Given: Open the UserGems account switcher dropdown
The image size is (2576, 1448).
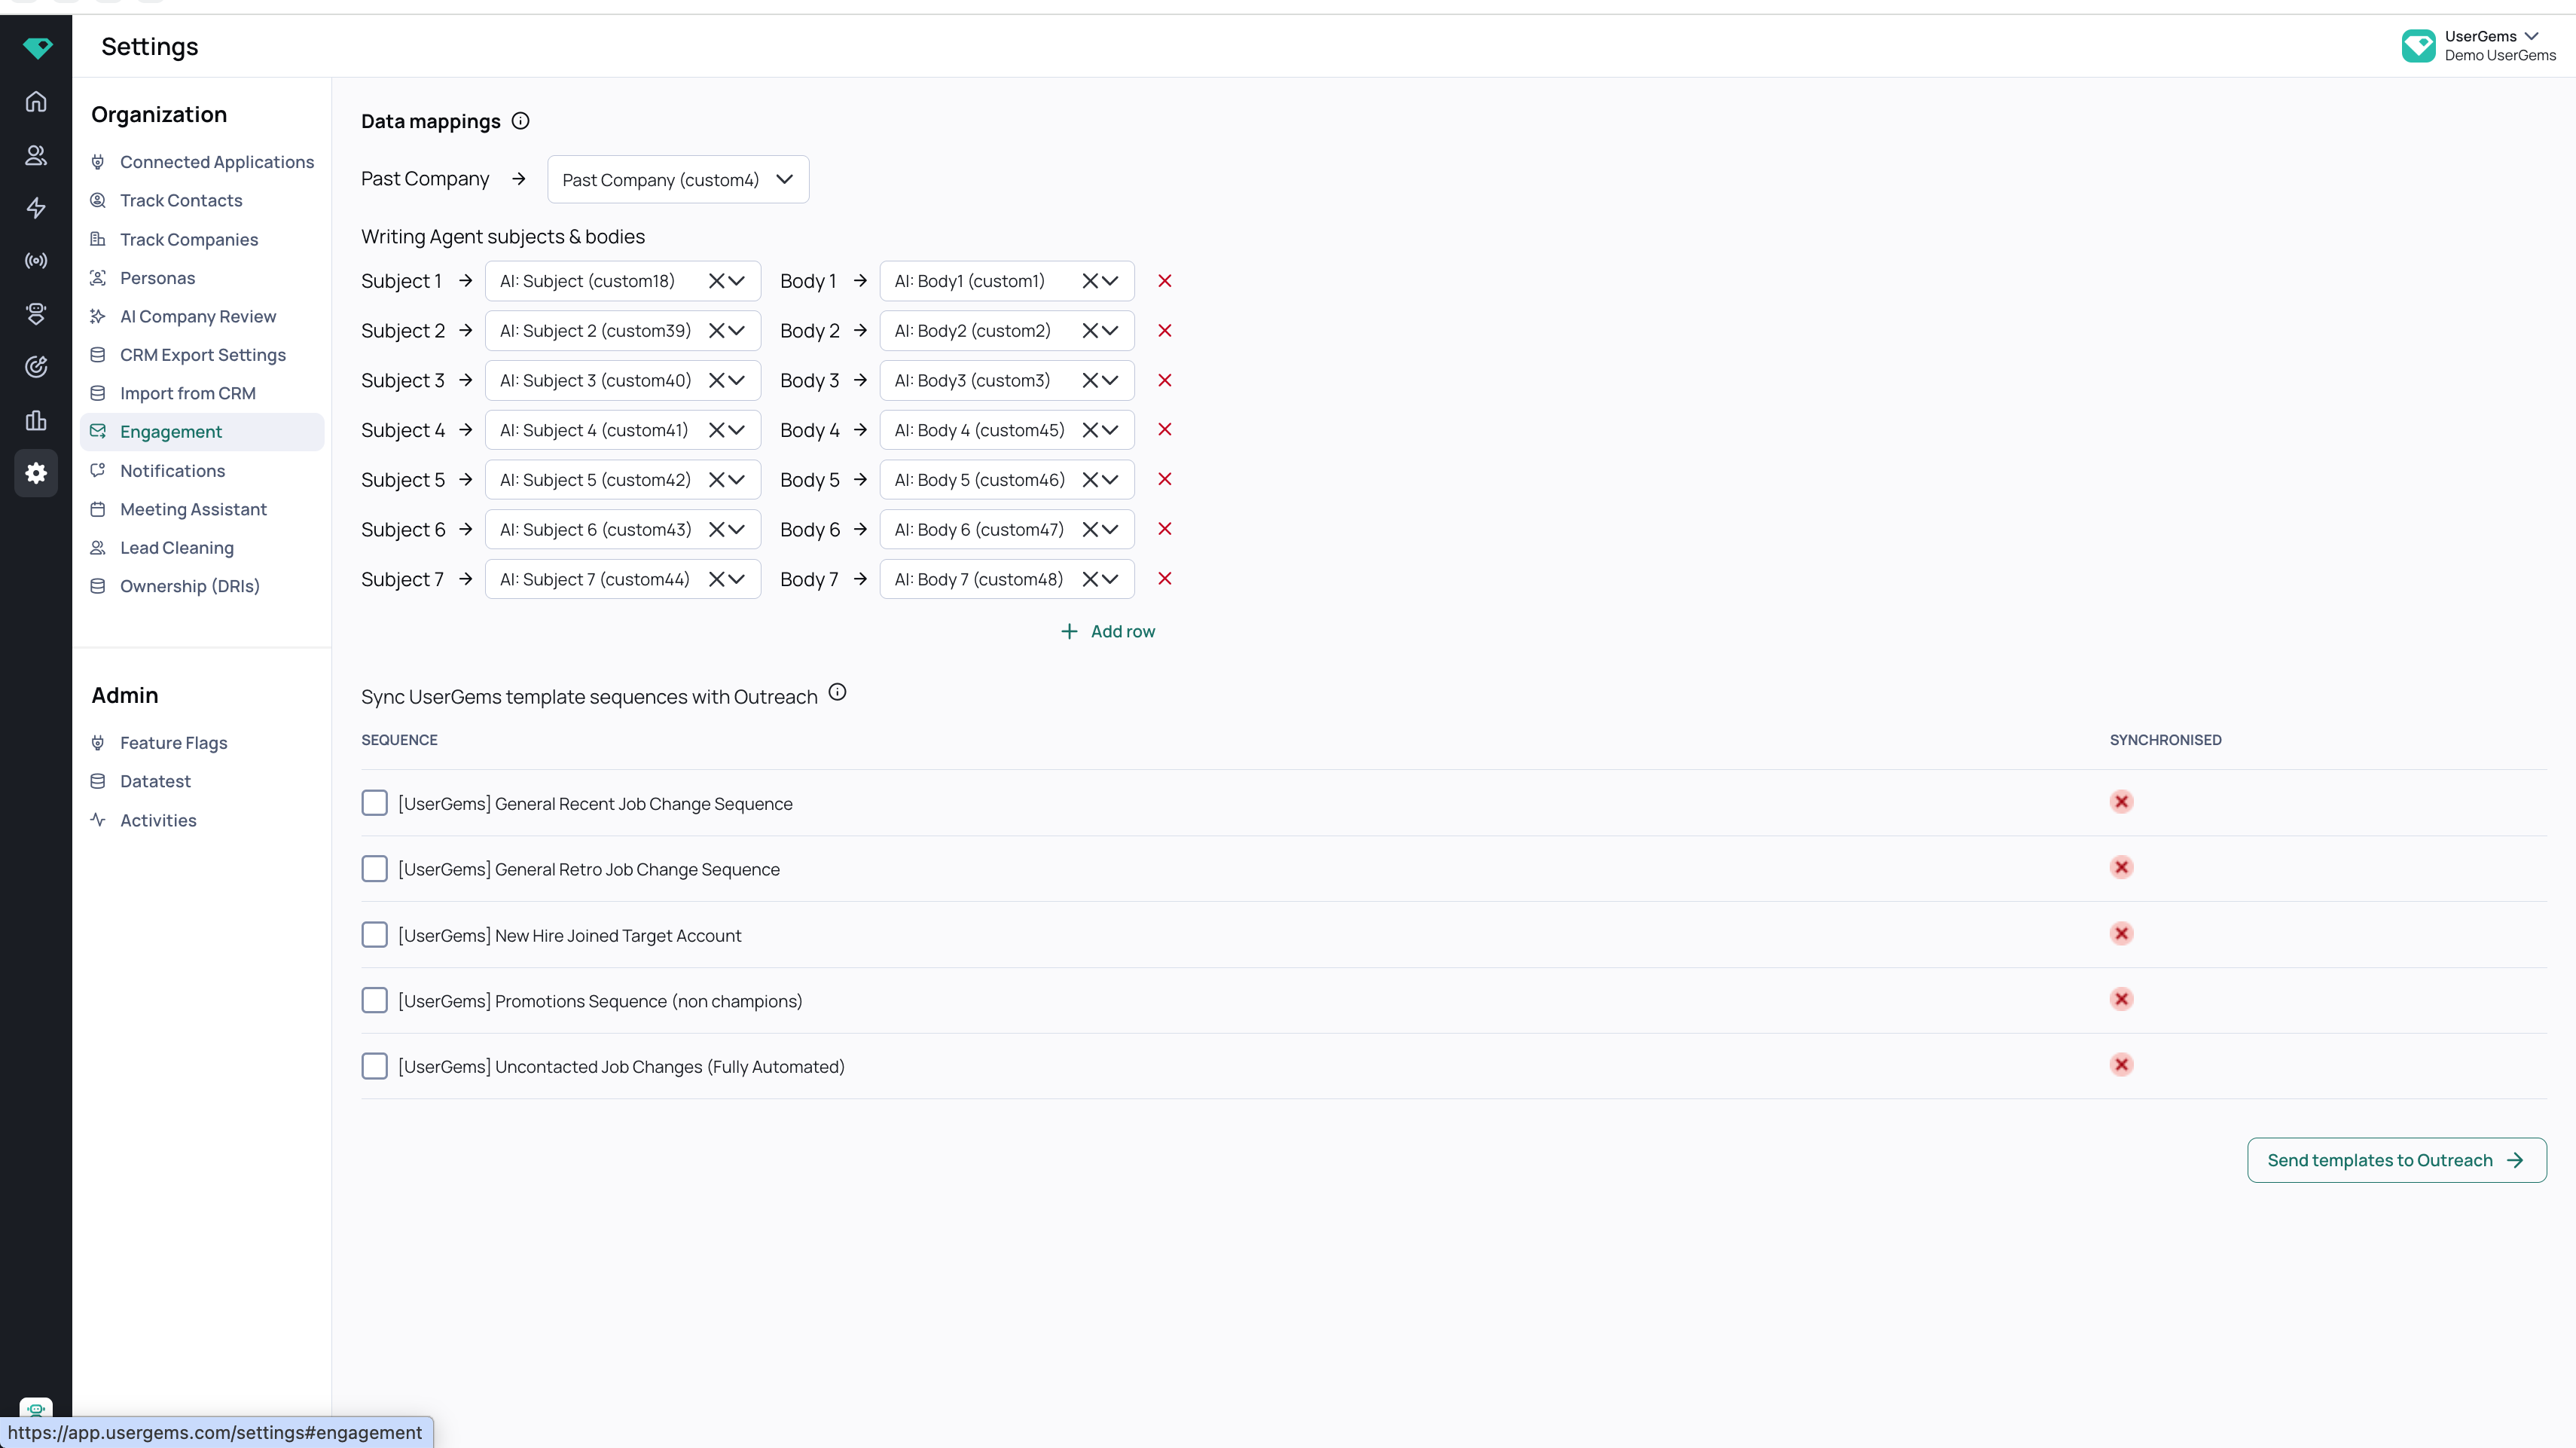Looking at the screenshot, I should click(x=2479, y=46).
